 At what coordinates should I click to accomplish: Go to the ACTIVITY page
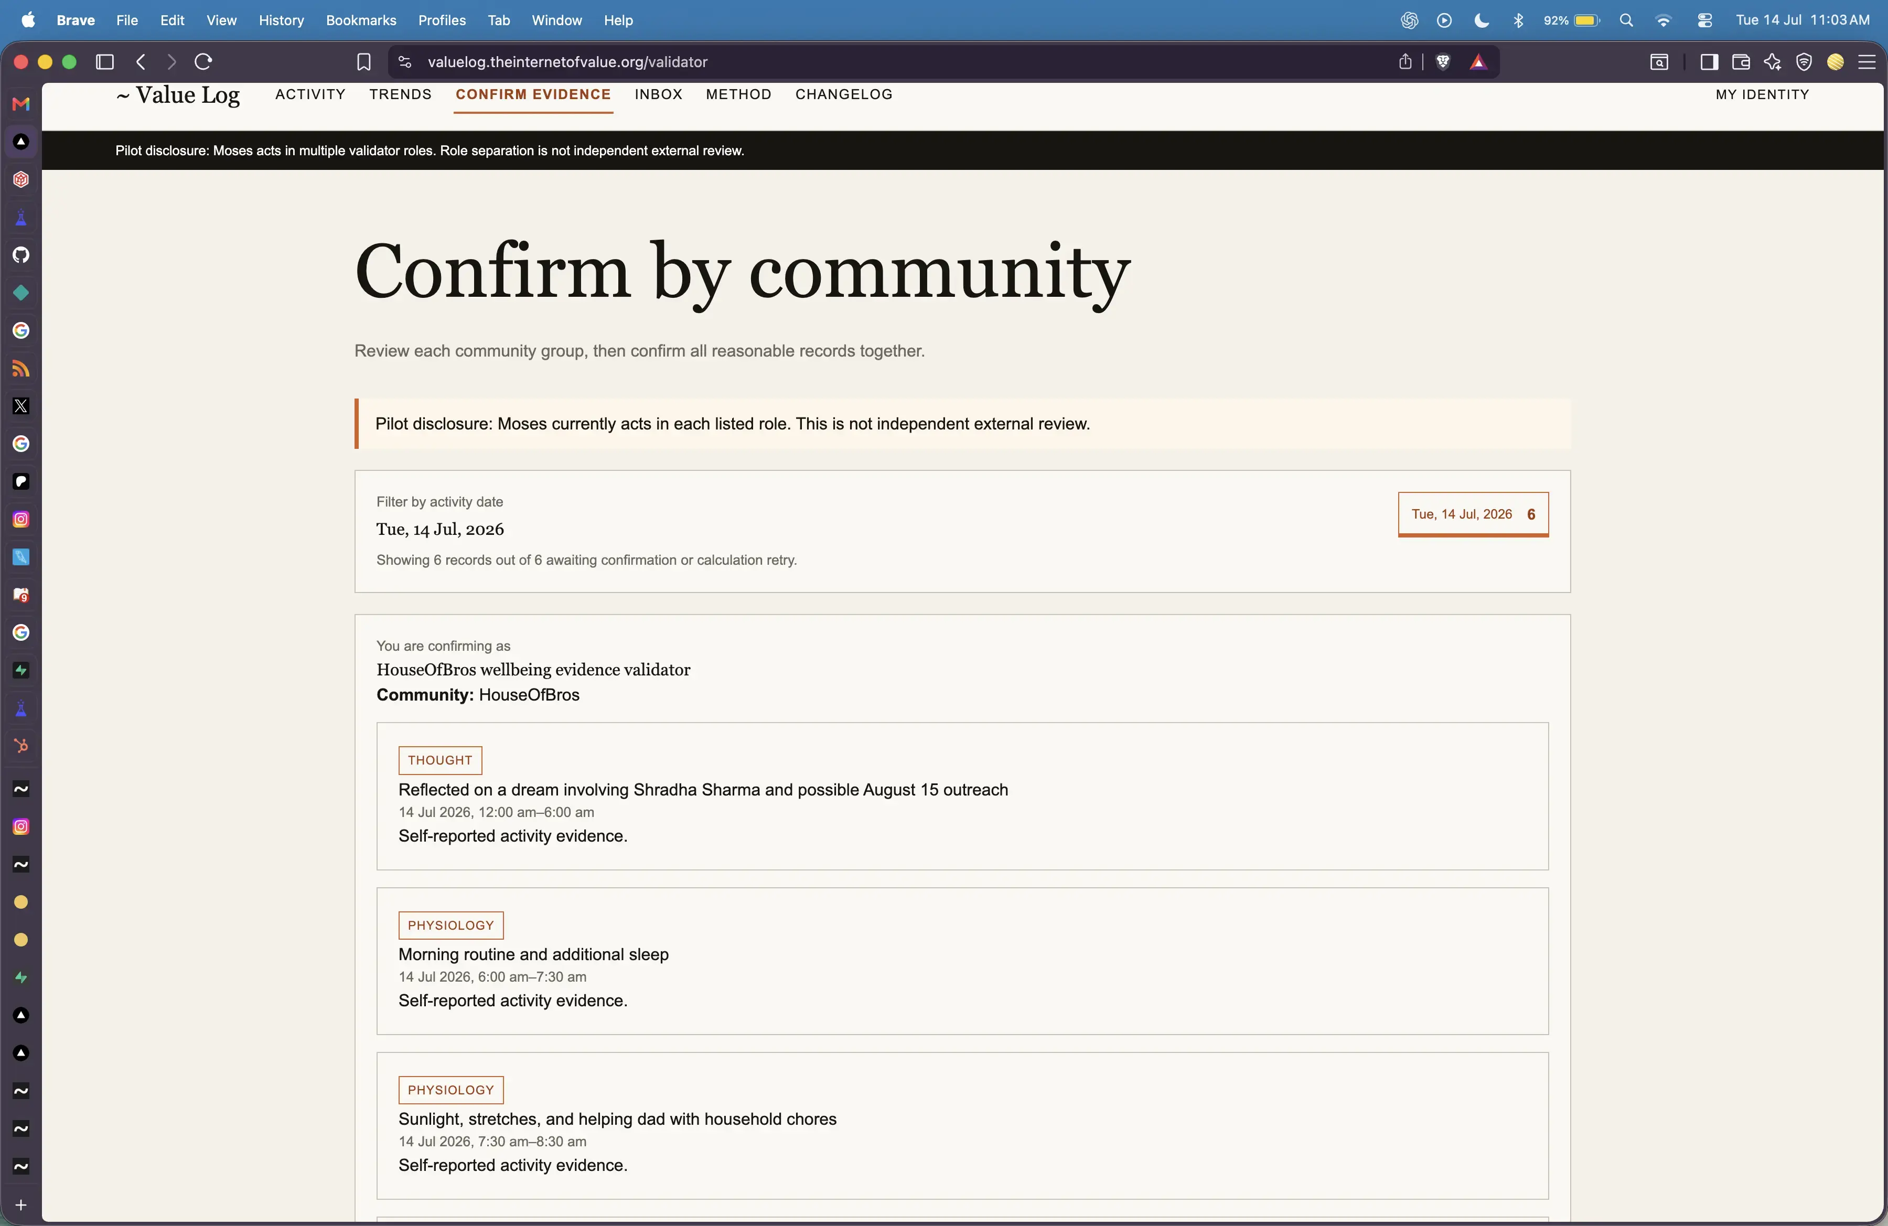click(x=310, y=94)
